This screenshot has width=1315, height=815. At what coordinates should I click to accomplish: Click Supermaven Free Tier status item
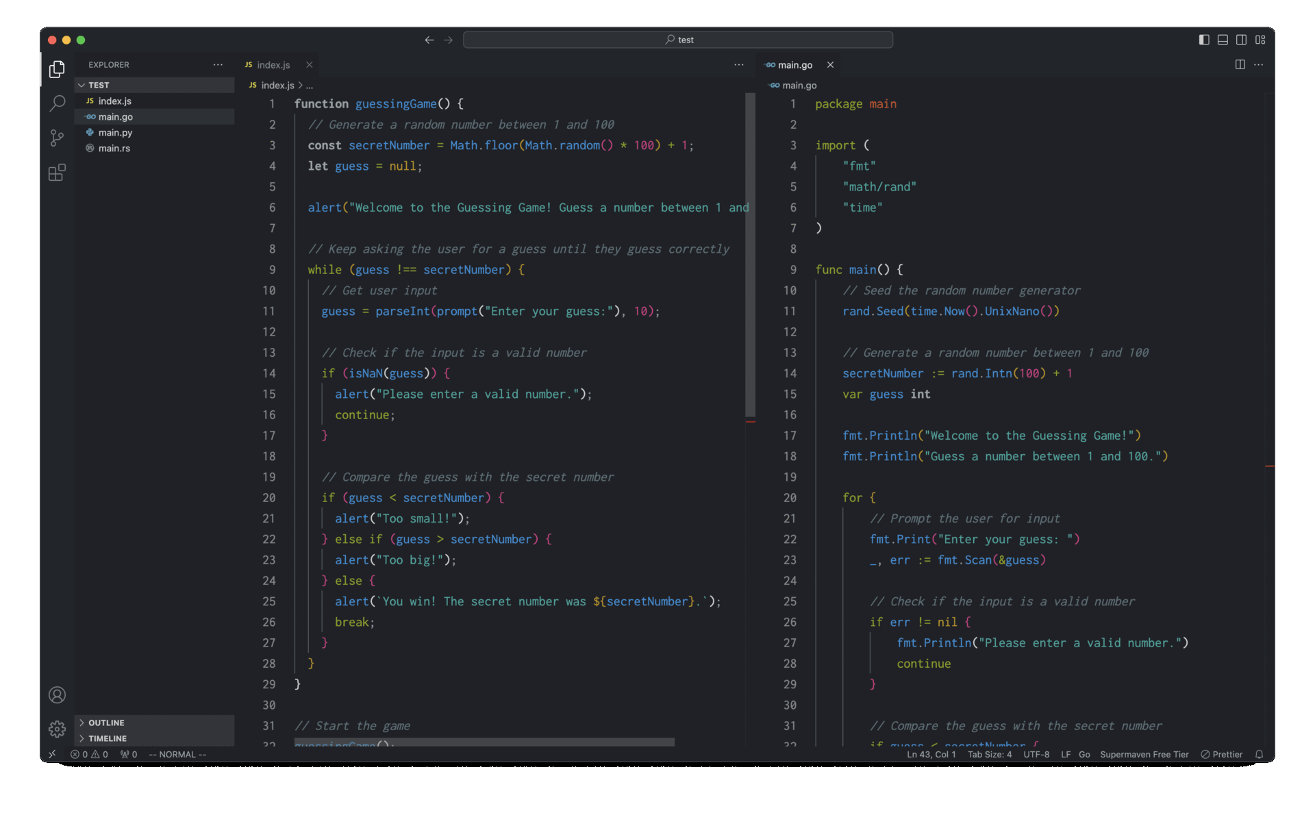tap(1144, 754)
